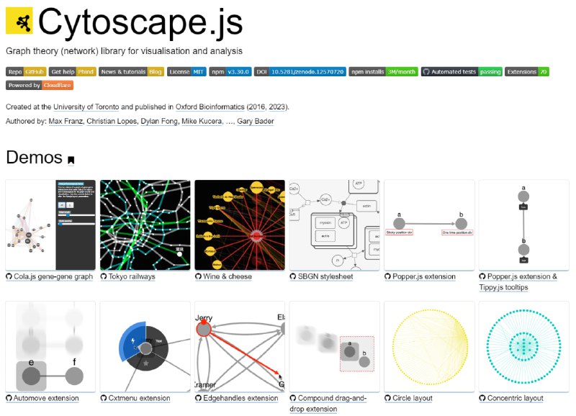This screenshot has height=416, width=576.
Task: Click GitHub icon next to Automove extension
Action: click(x=9, y=398)
